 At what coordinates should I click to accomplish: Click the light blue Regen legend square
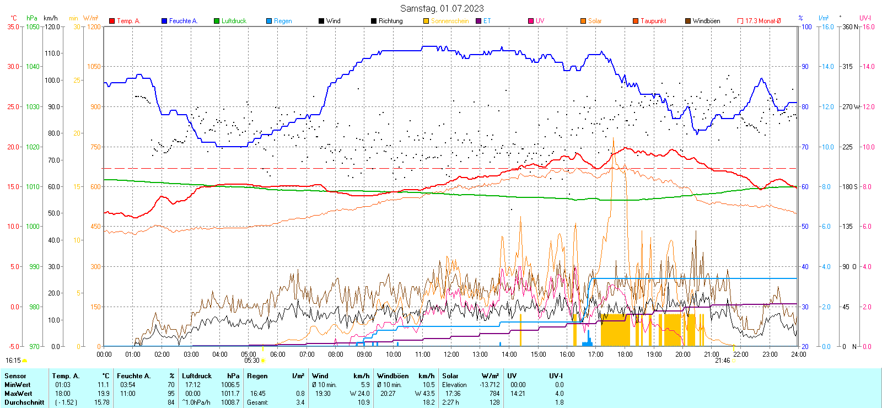269,21
